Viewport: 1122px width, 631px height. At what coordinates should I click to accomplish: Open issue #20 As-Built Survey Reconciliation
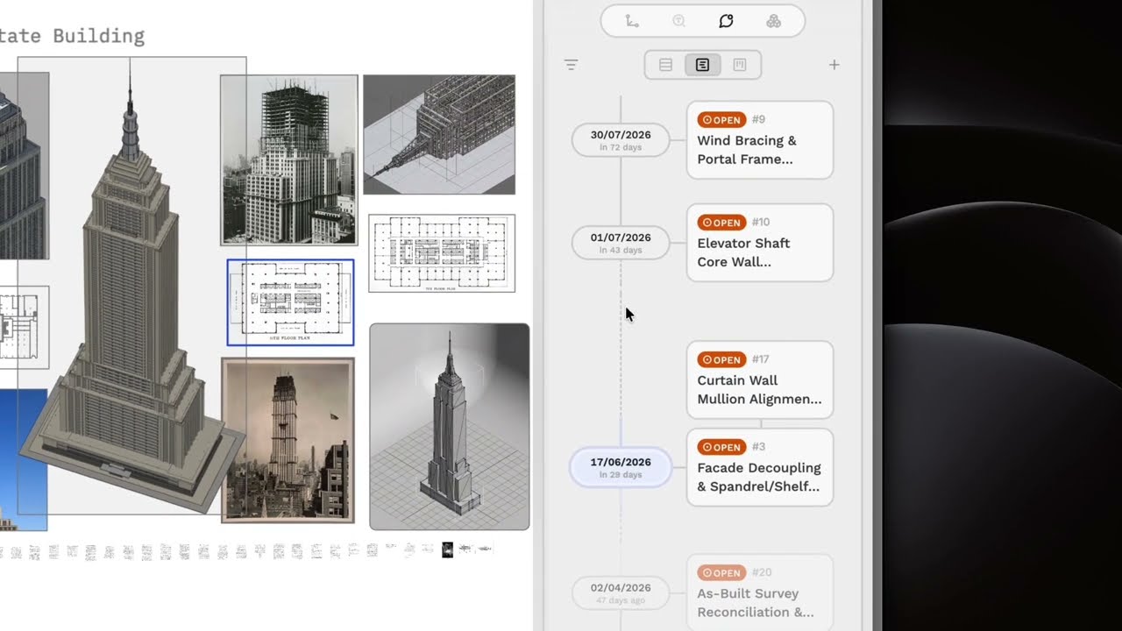click(x=760, y=592)
